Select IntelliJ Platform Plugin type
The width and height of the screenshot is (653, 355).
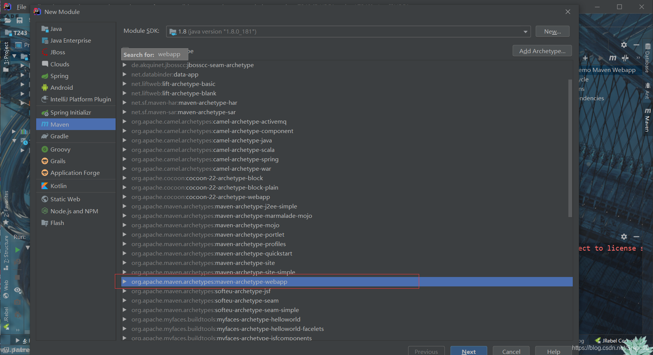pyautogui.click(x=81, y=99)
